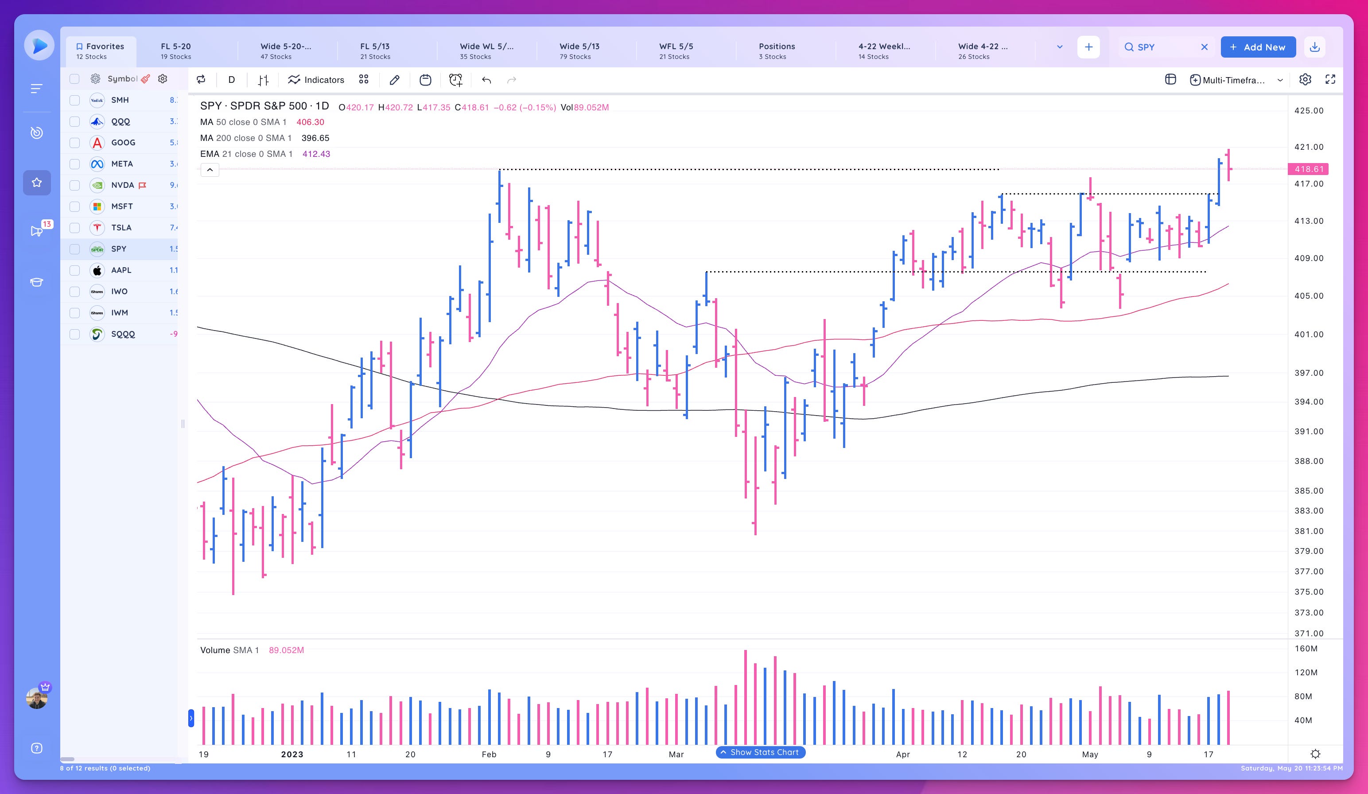Viewport: 1368px width, 794px height.
Task: Open the help question mark icon
Action: coord(36,748)
